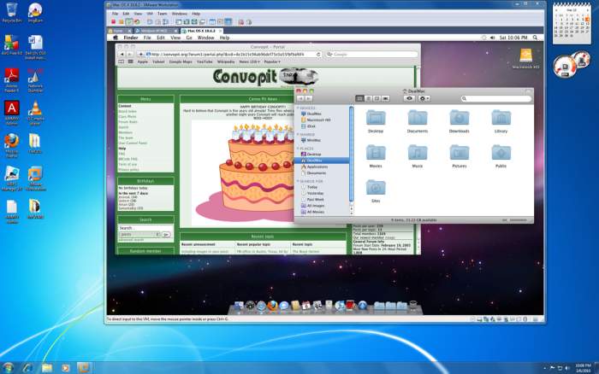Screen dimensions: 599x374
Task: Click the Finder back arrow button
Action: pos(300,98)
